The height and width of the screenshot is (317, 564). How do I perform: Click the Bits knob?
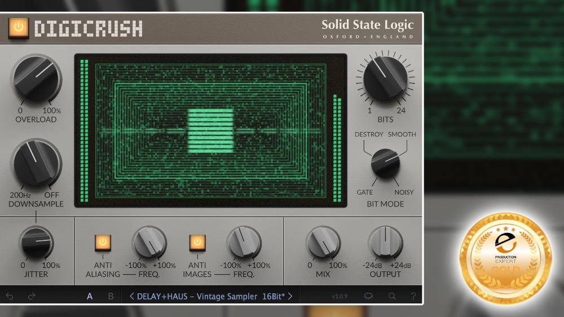[x=385, y=78]
